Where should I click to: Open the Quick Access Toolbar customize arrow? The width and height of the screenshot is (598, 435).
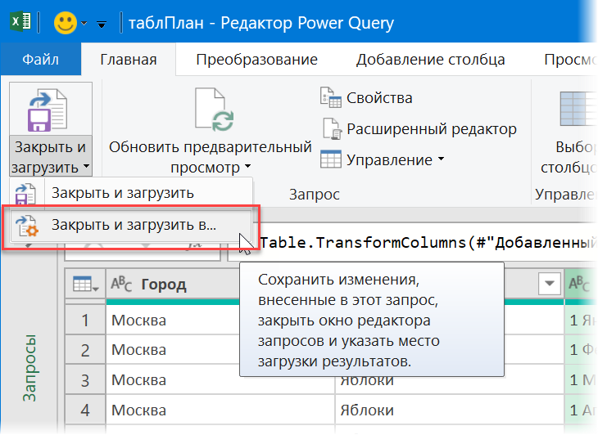pos(101,25)
